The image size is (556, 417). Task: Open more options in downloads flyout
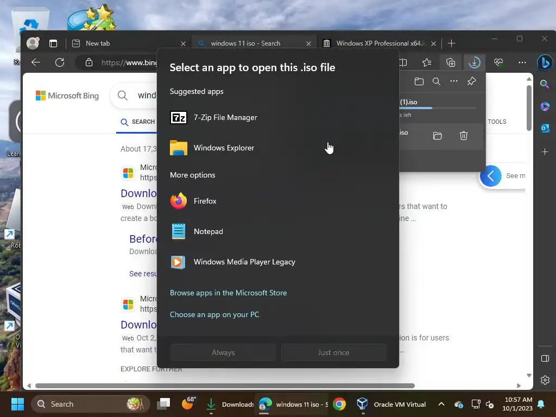(x=454, y=81)
